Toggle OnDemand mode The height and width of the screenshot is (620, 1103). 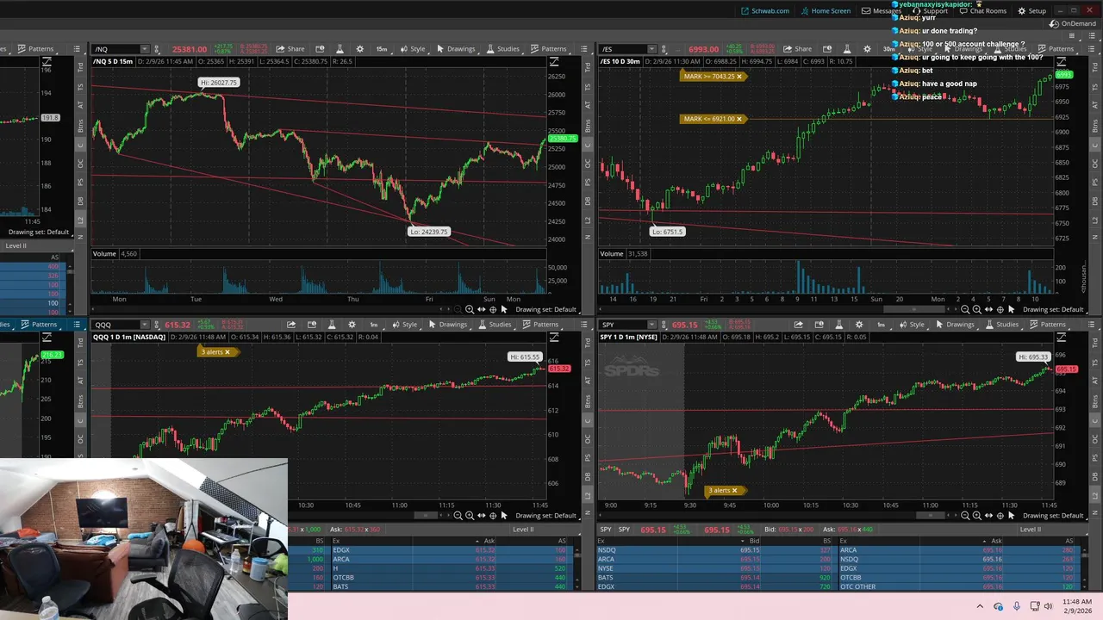click(x=1074, y=24)
